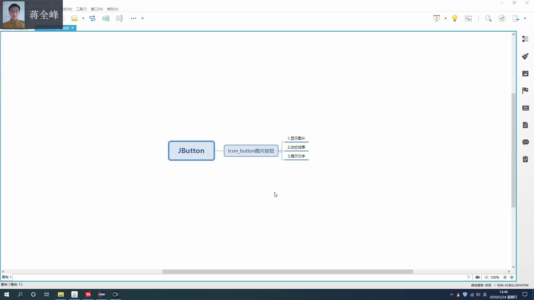Select the share icon in toolbar
Image resolution: width=534 pixels, height=300 pixels.
pos(502,18)
